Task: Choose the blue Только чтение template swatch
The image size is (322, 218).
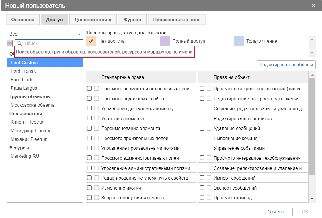Action: coord(239,41)
